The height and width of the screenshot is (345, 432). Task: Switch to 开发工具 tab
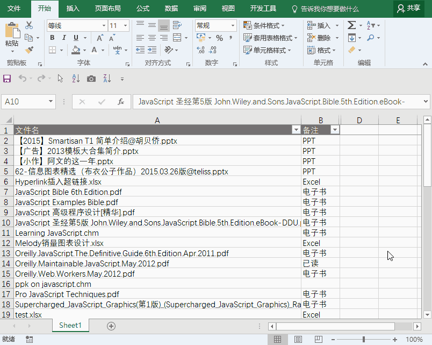(x=263, y=9)
